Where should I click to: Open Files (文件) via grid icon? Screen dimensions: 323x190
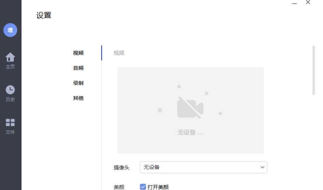click(x=10, y=122)
